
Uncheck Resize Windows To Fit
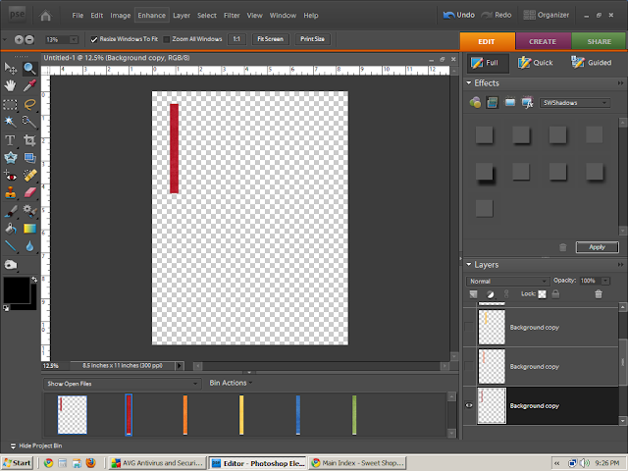point(94,39)
